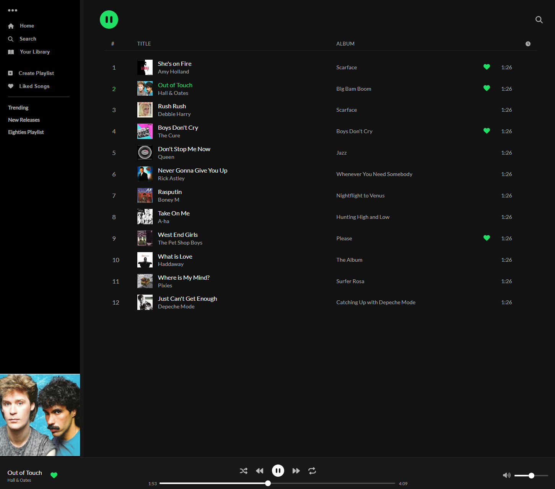Viewport: 555px width, 489px height.
Task: Open artist The Pet Shop Boys
Action: point(180,243)
